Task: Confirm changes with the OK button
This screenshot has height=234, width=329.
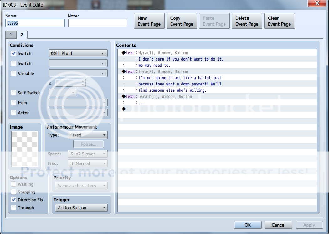Action: click(248, 225)
